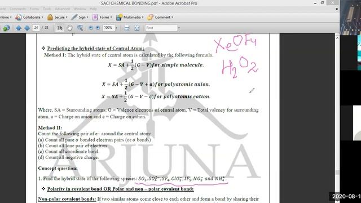Screen dimensions: 361x203
Task: Open the Sign pen menu
Action: pos(80,17)
